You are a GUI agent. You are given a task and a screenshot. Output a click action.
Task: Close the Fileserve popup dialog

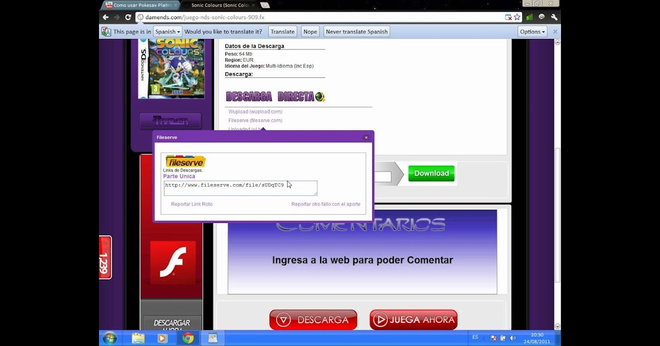366,137
